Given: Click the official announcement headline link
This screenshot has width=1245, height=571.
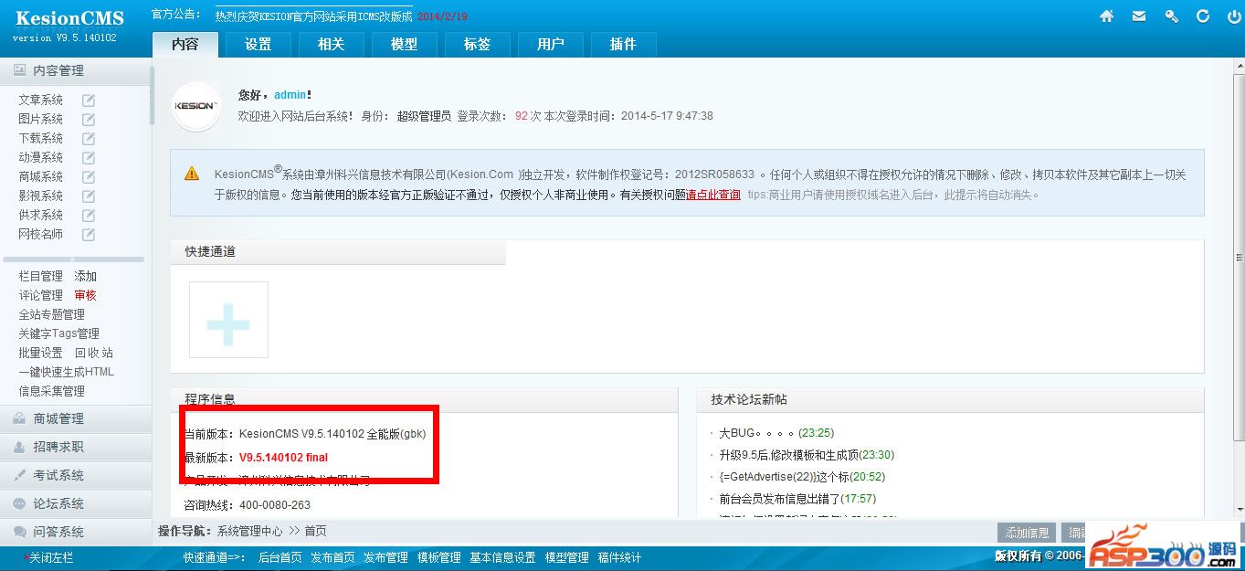Looking at the screenshot, I should pos(313,16).
